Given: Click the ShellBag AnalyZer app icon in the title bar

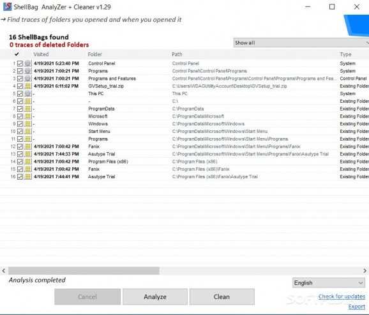Looking at the screenshot, I should 7,7.
